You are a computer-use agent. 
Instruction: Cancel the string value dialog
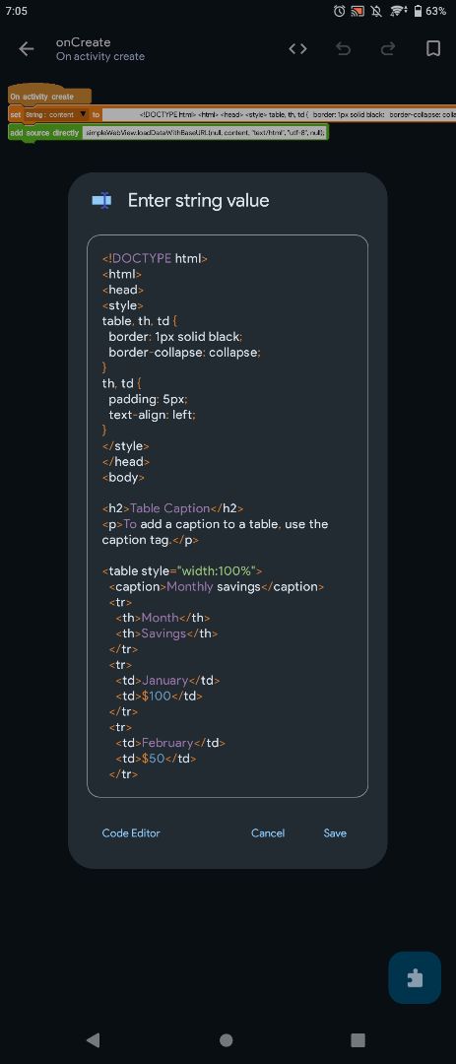[x=268, y=832]
